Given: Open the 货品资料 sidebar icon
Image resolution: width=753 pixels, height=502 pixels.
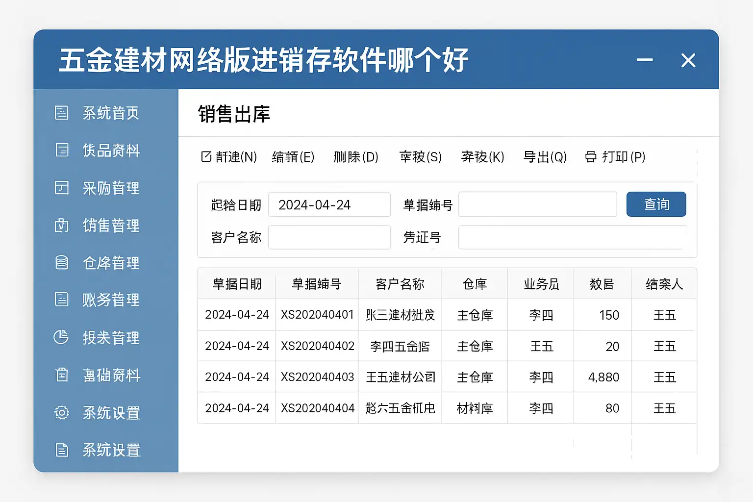Looking at the screenshot, I should click(x=62, y=150).
